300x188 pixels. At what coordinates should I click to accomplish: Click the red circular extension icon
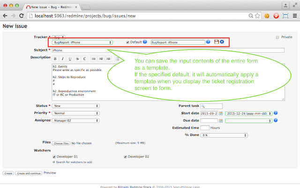pyautogui.click(x=276, y=16)
